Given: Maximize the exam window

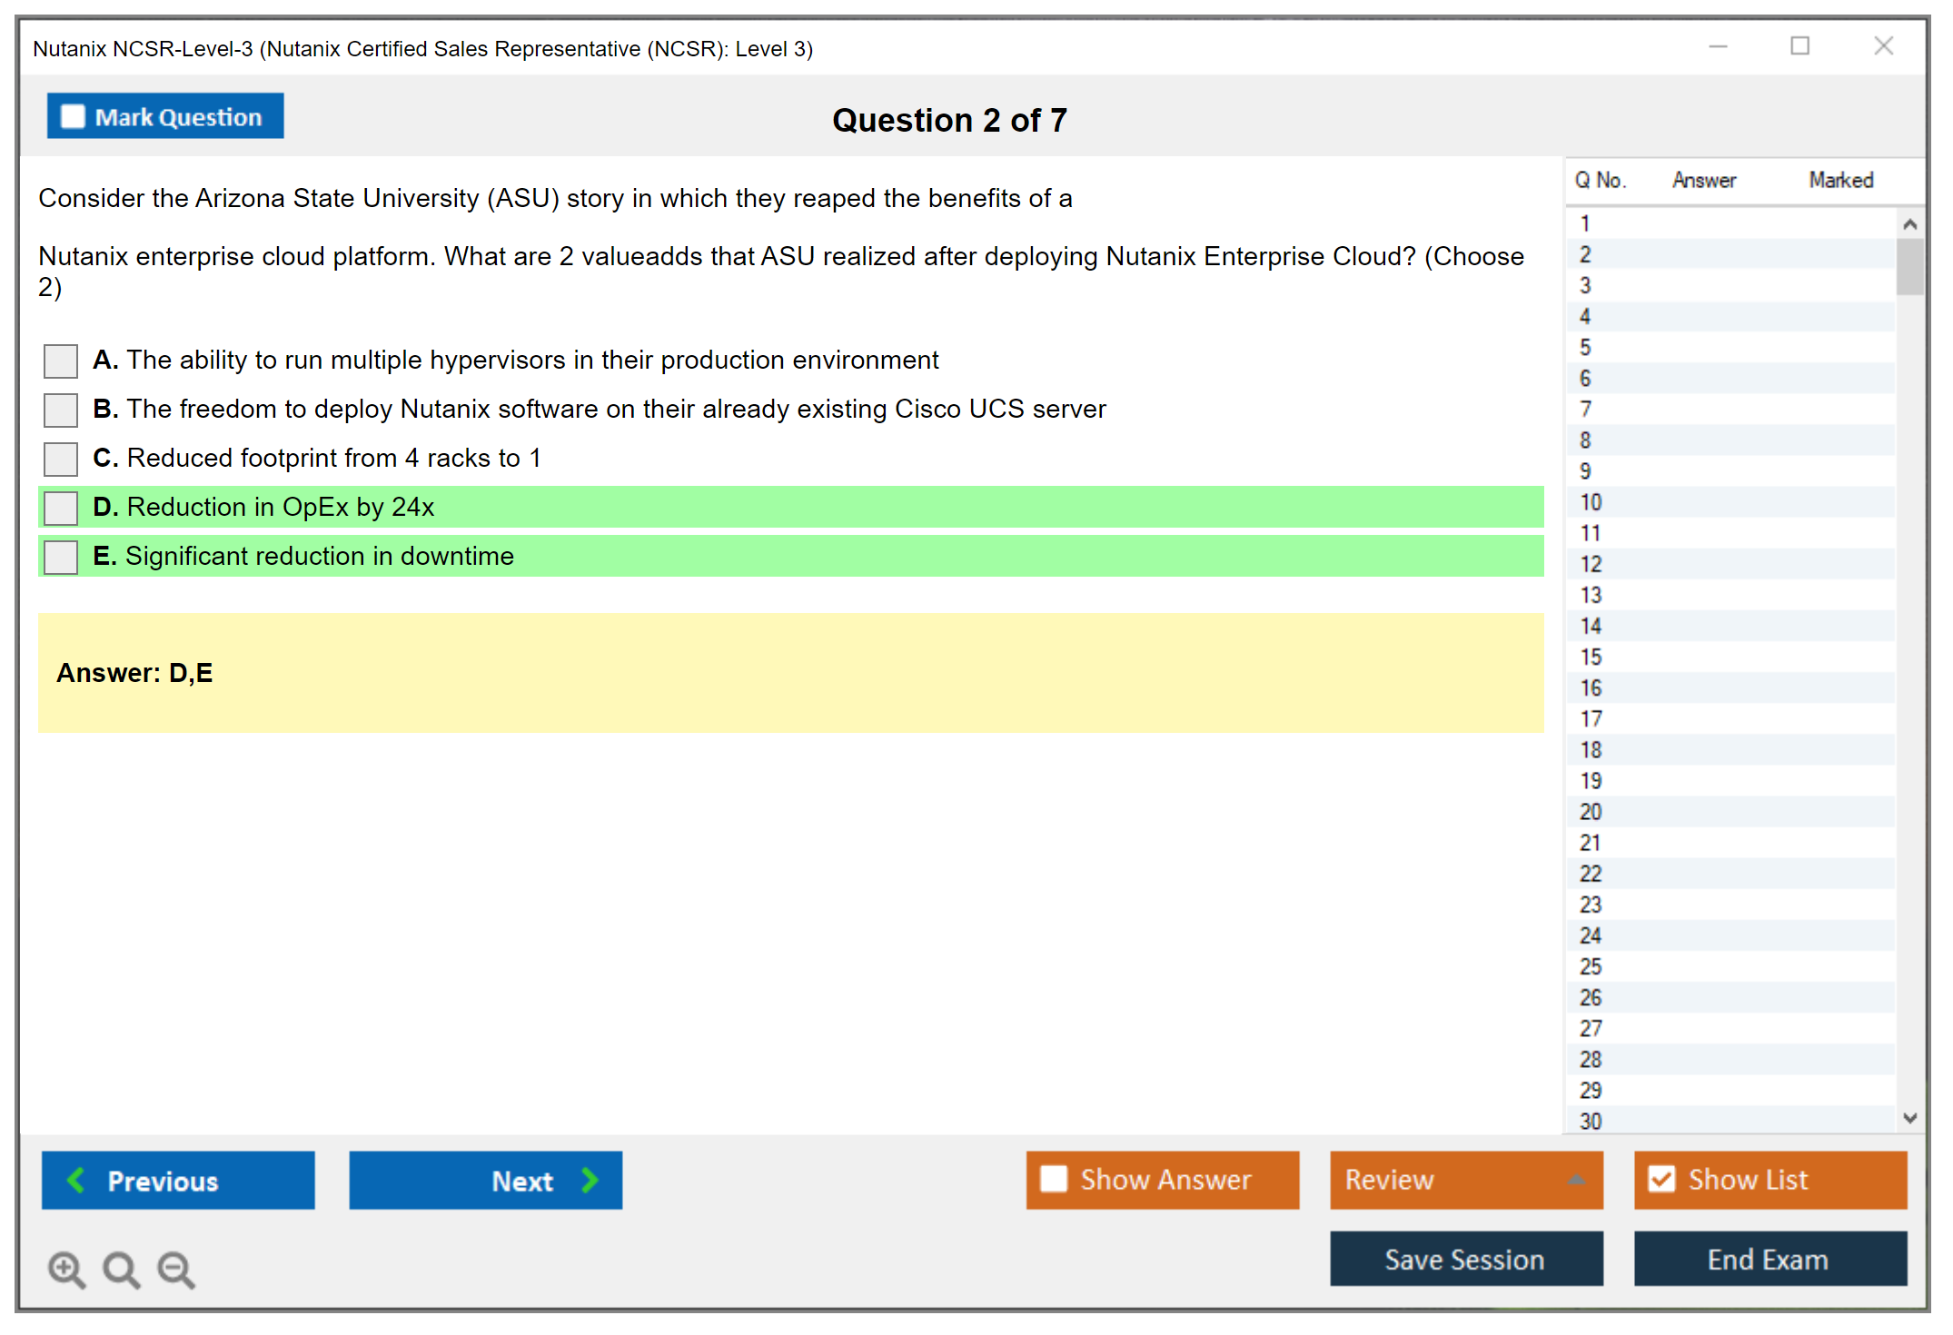Looking at the screenshot, I should (x=1799, y=46).
